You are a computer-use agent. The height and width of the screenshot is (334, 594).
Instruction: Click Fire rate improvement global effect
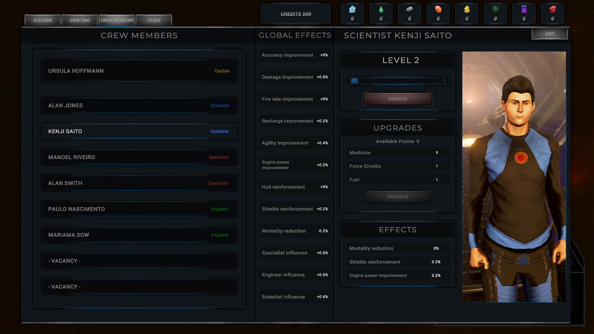pyautogui.click(x=295, y=99)
